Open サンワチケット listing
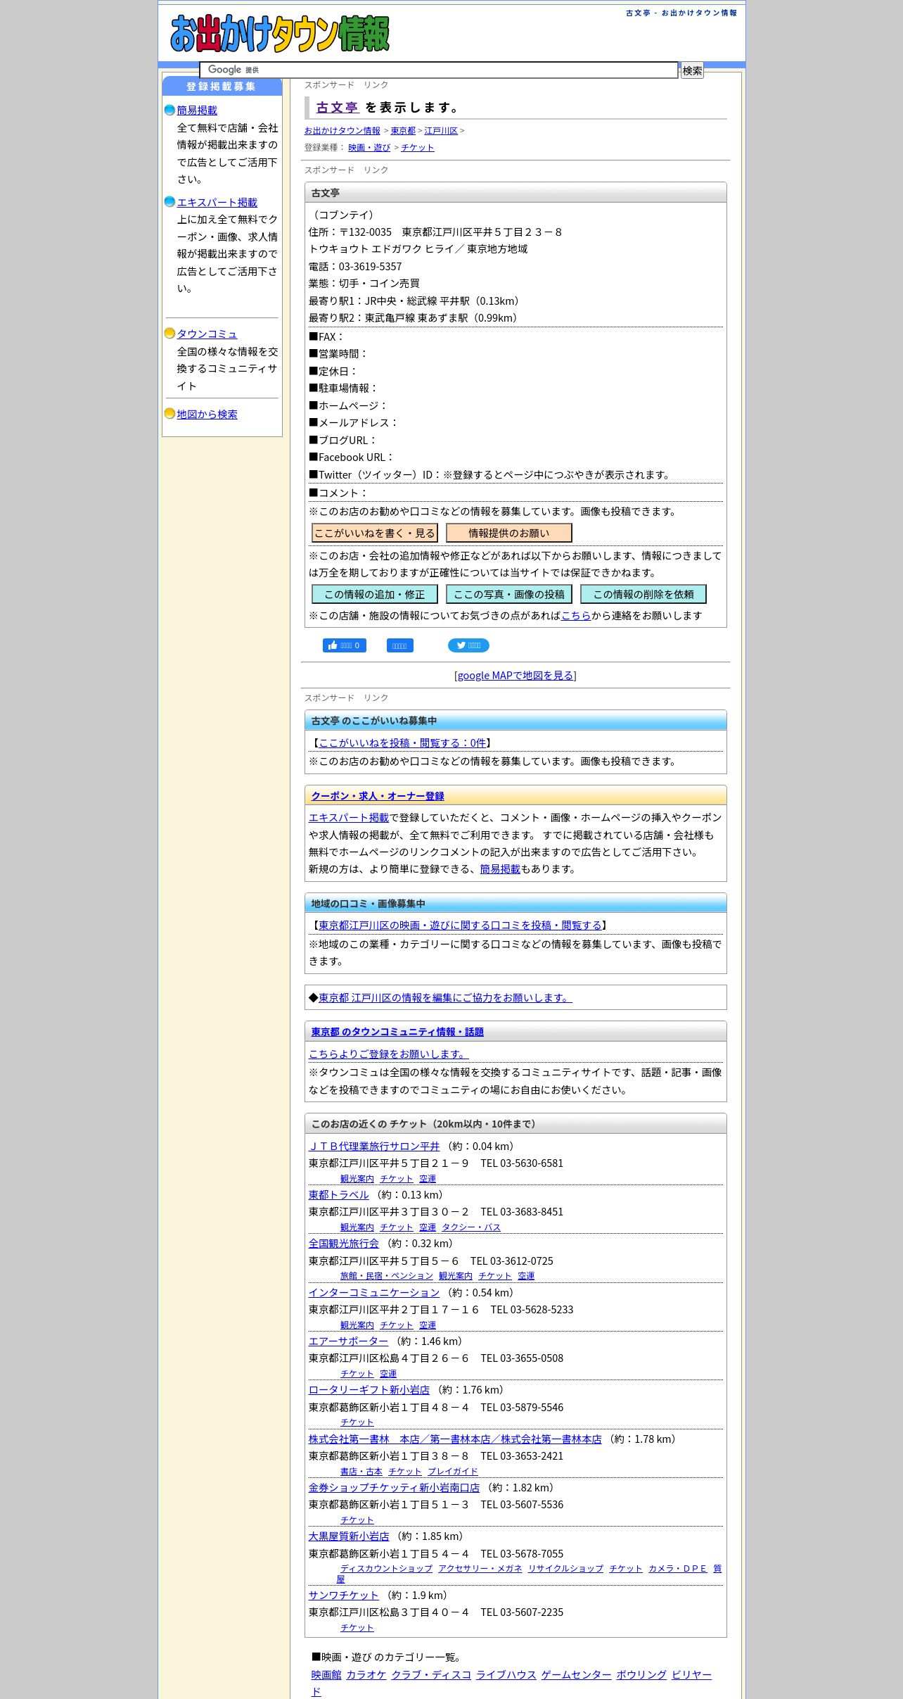 [x=344, y=1596]
